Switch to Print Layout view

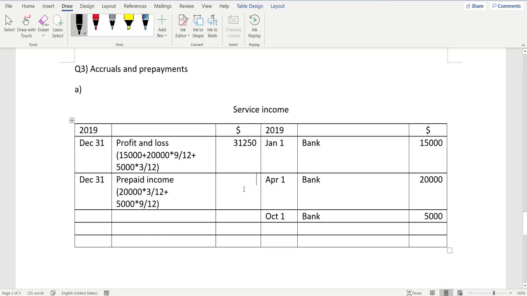(446, 293)
